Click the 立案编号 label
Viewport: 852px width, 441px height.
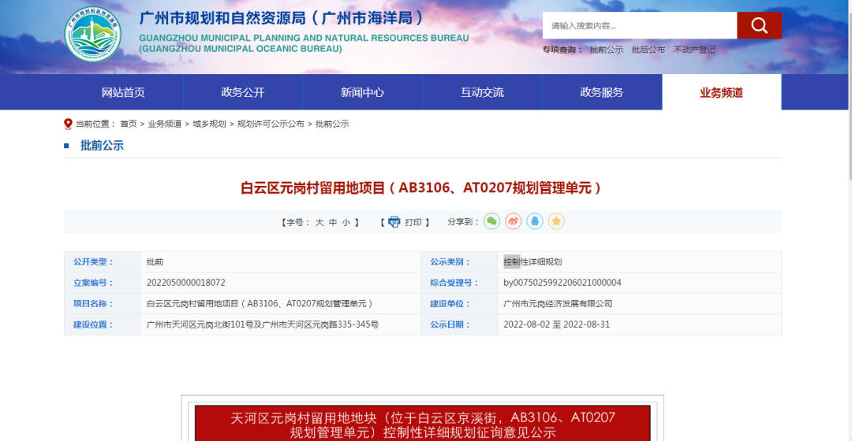[x=93, y=283]
